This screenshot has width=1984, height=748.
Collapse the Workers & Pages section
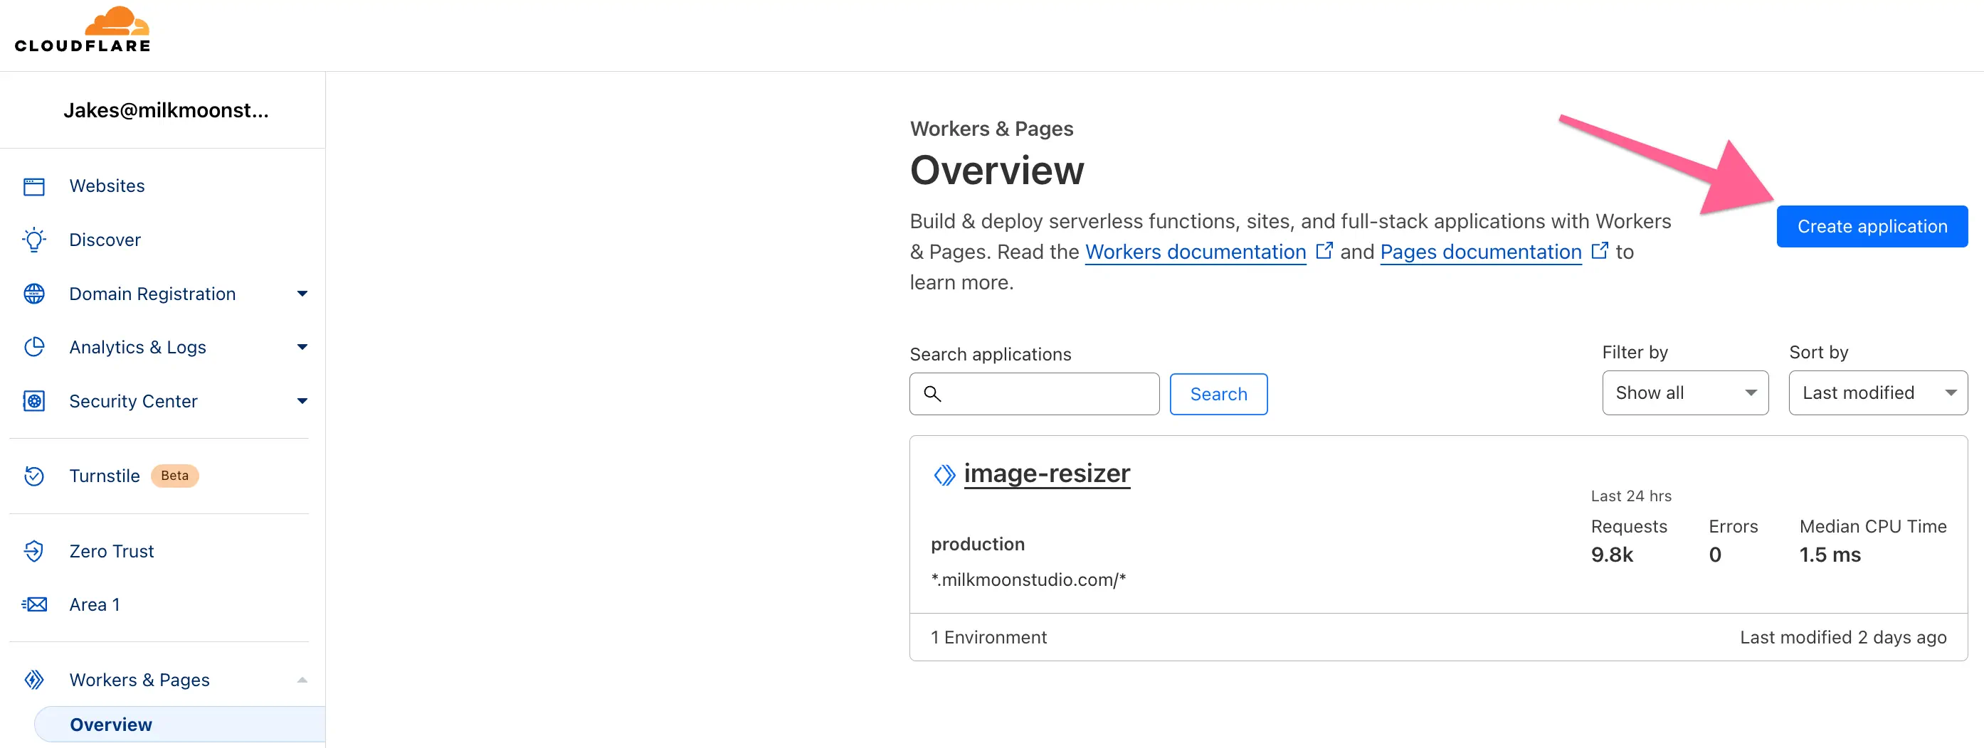(x=302, y=680)
